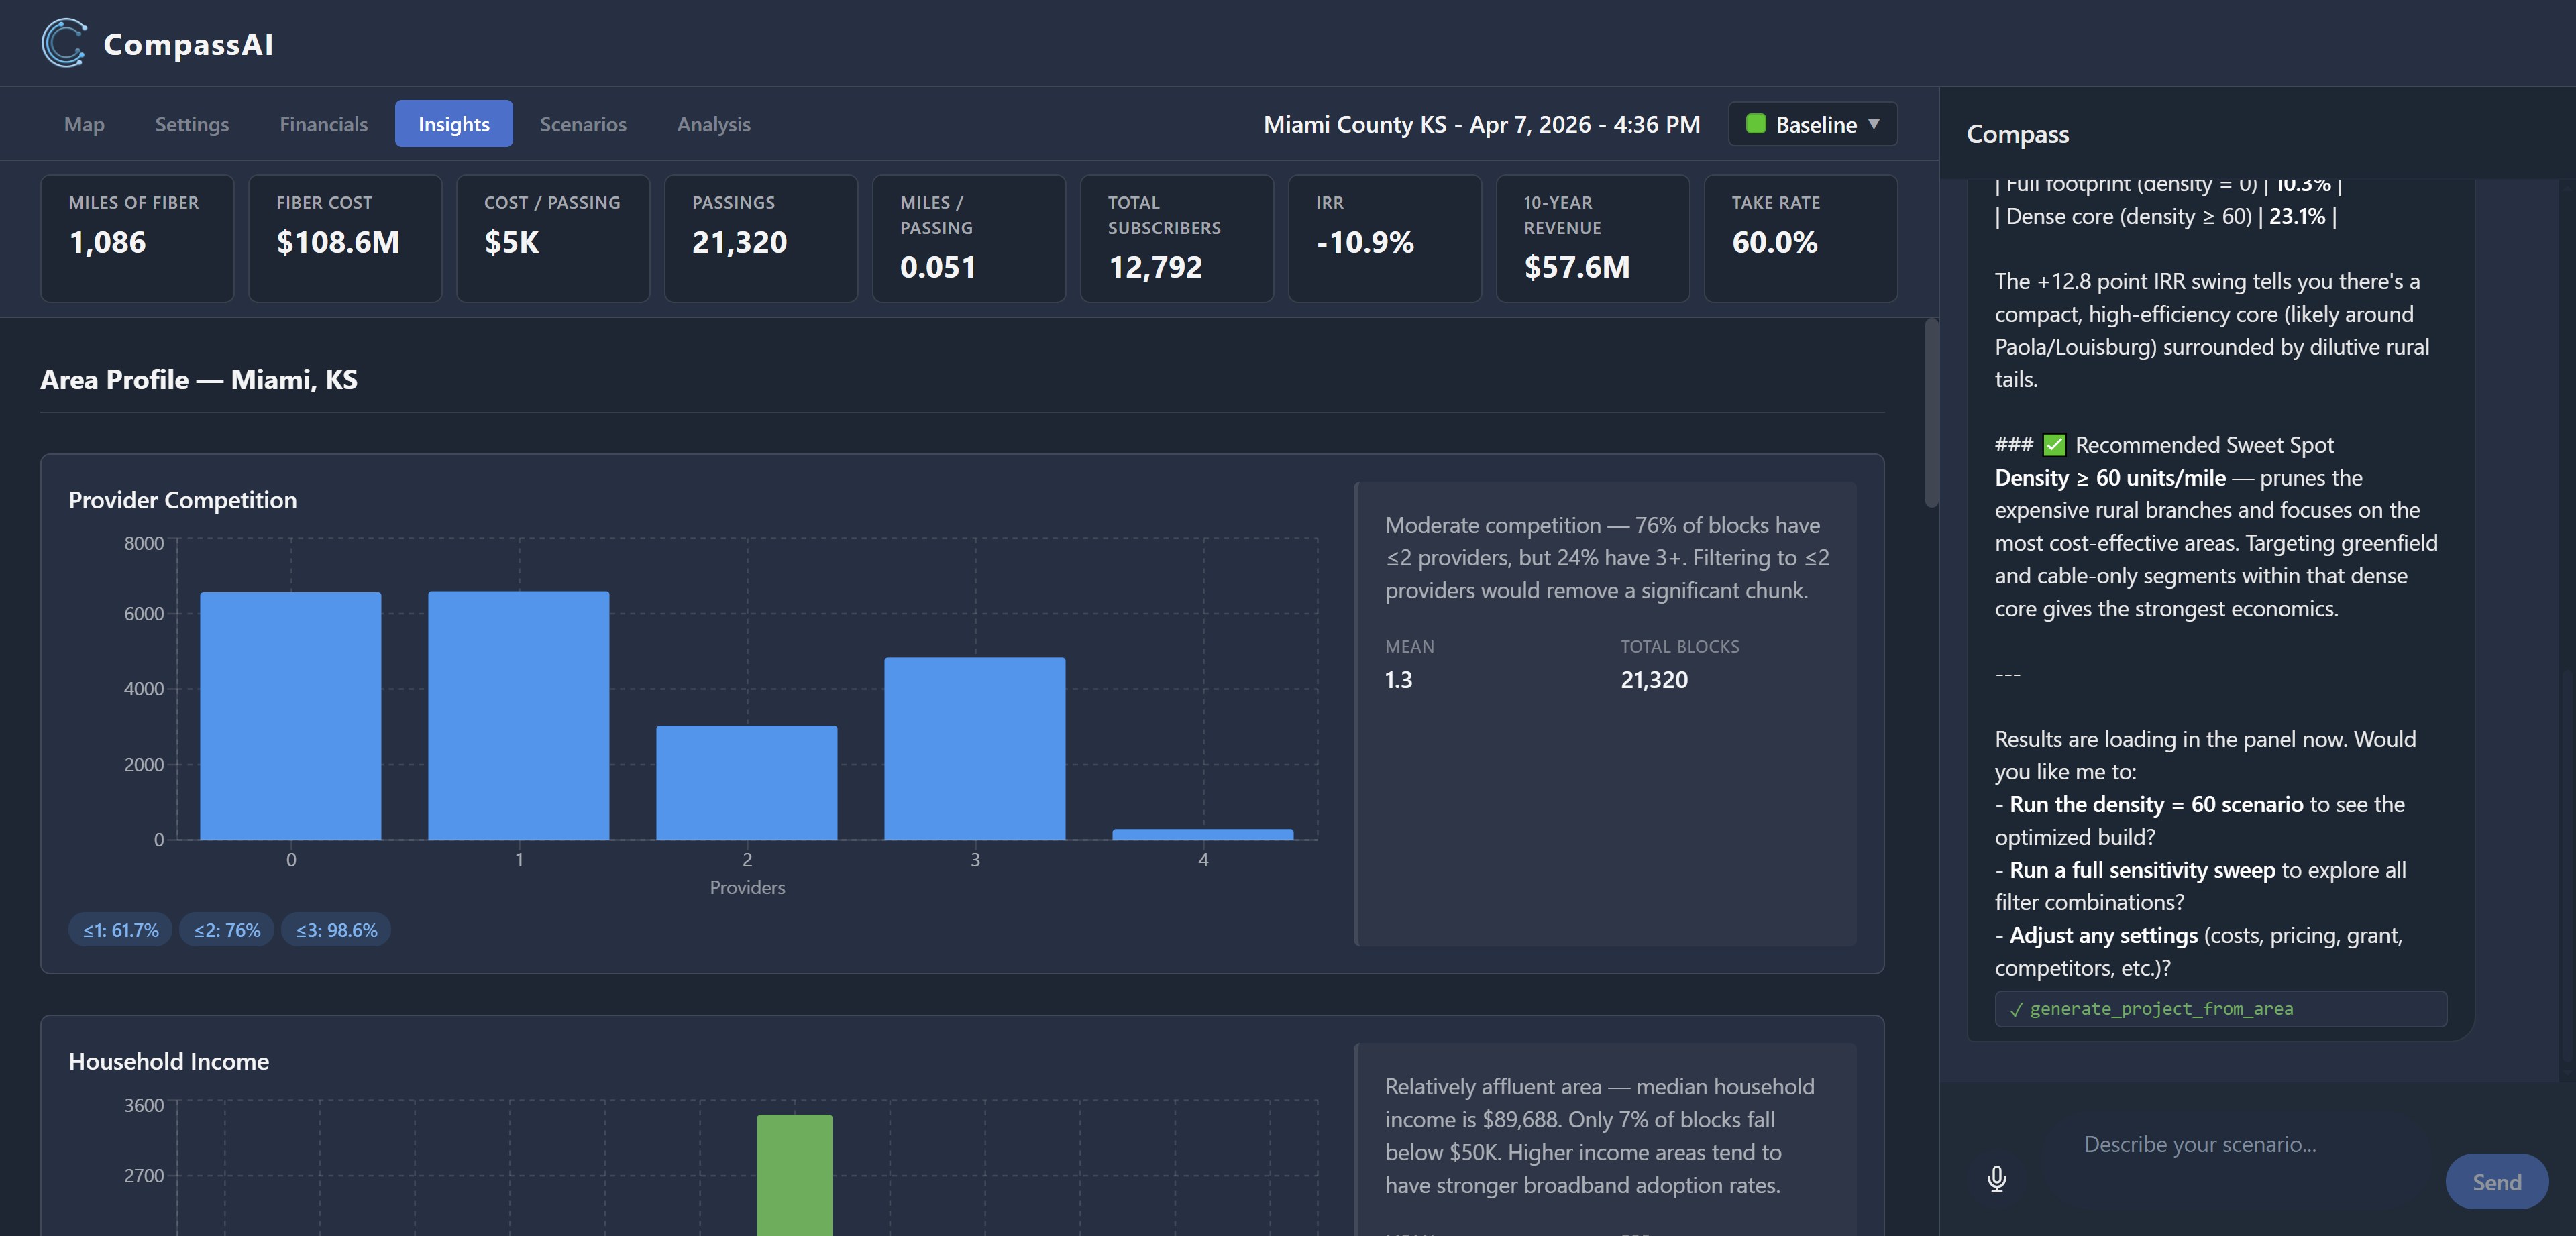
Task: Click the Cost / Passing $5K card
Action: tap(553, 238)
